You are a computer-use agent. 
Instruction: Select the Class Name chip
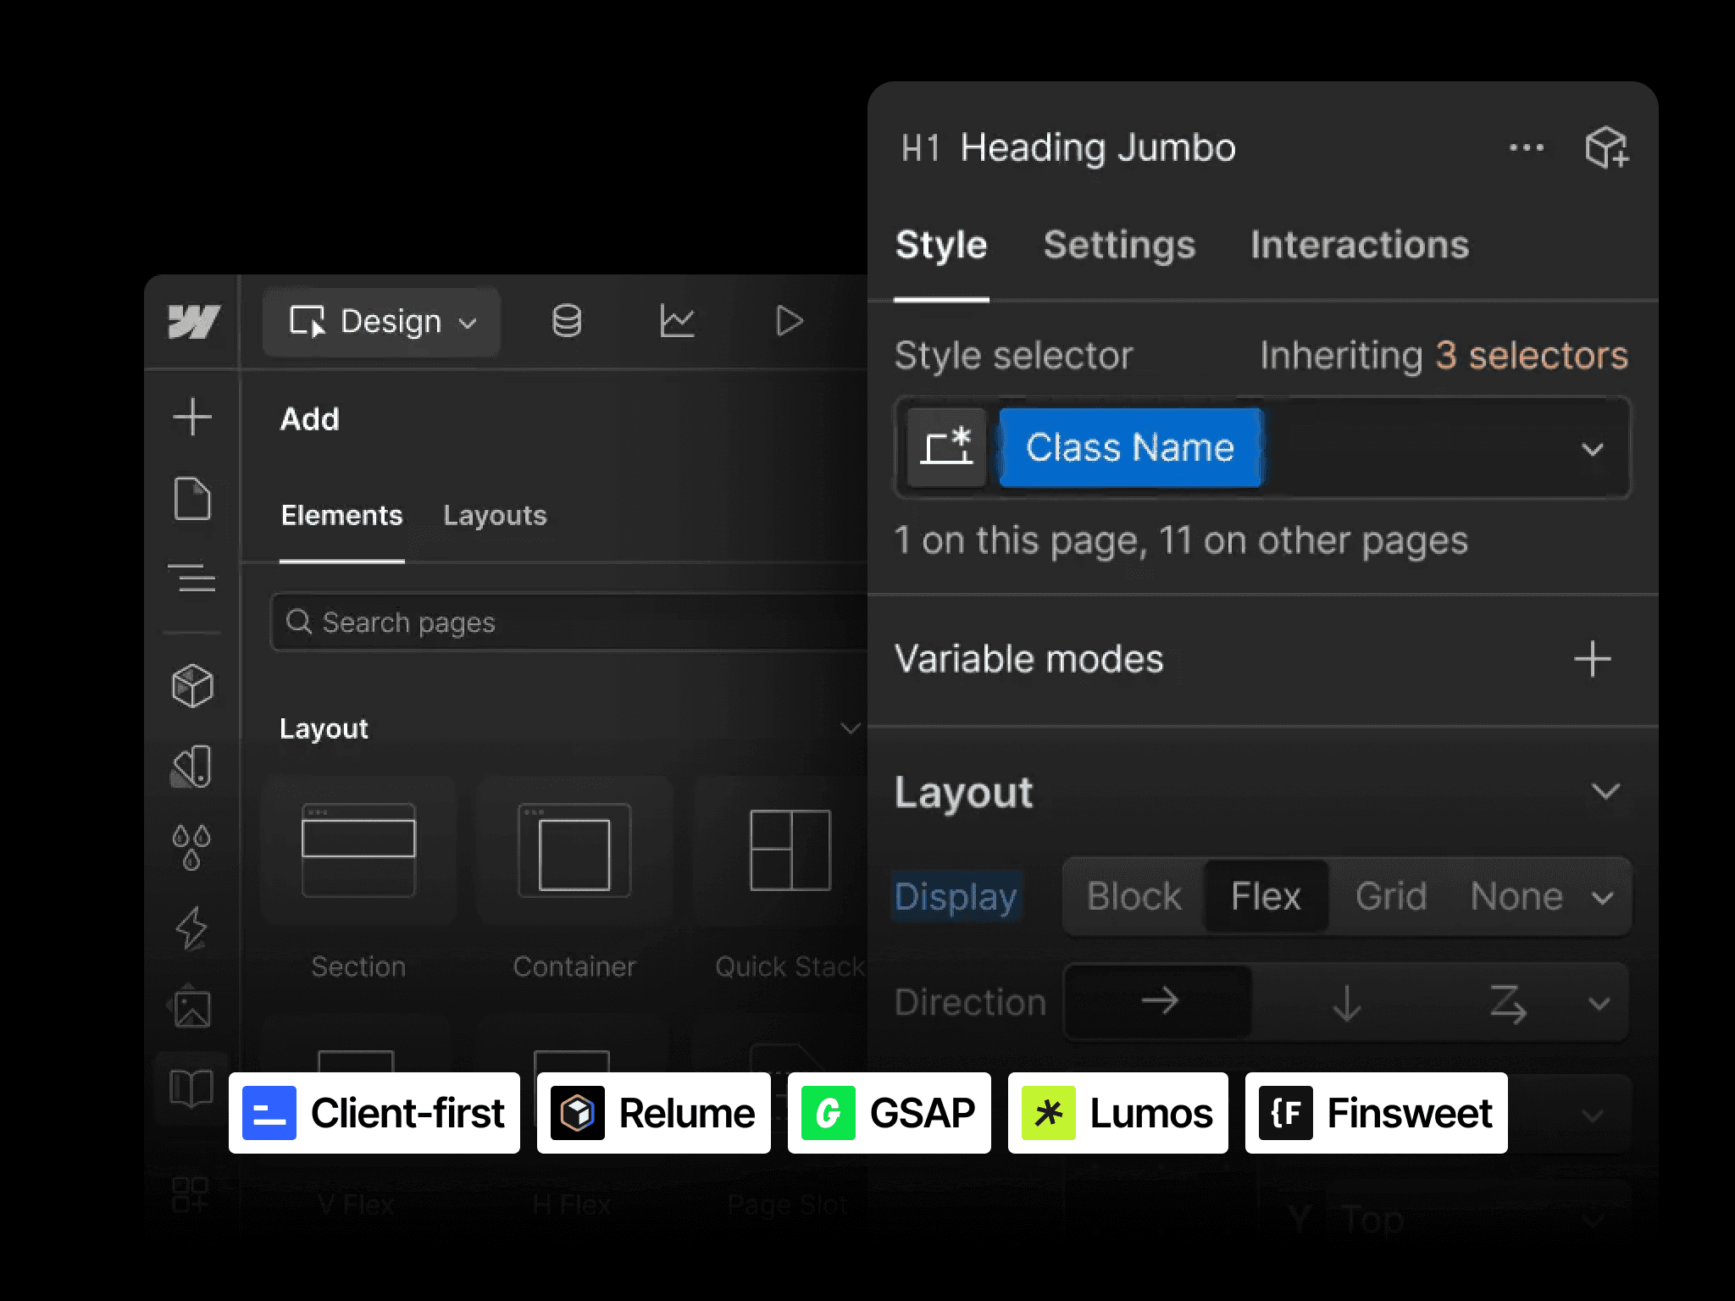(x=1130, y=447)
